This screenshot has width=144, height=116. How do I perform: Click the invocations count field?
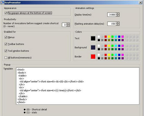(x=64, y=25)
